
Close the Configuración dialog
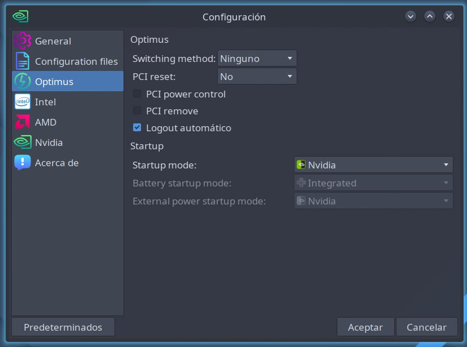(449, 16)
